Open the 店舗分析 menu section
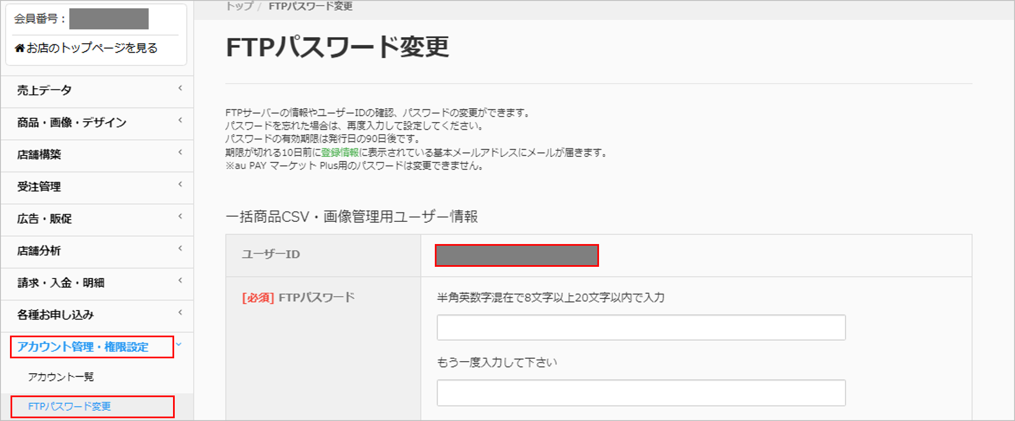This screenshot has height=421, width=1015. tap(39, 251)
